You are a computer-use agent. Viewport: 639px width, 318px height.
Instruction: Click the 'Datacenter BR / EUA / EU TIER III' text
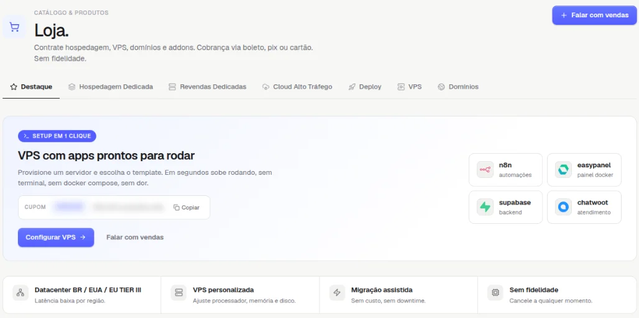[88, 290]
